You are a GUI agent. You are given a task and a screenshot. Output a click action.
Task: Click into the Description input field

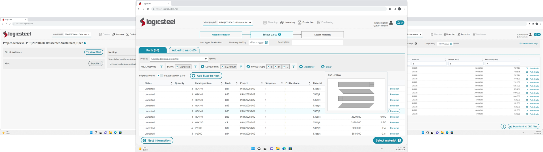click(317, 42)
